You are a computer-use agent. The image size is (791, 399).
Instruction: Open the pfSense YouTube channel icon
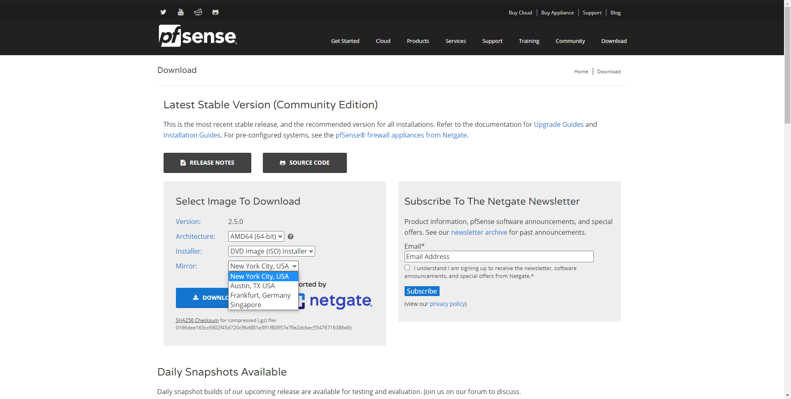pos(180,12)
